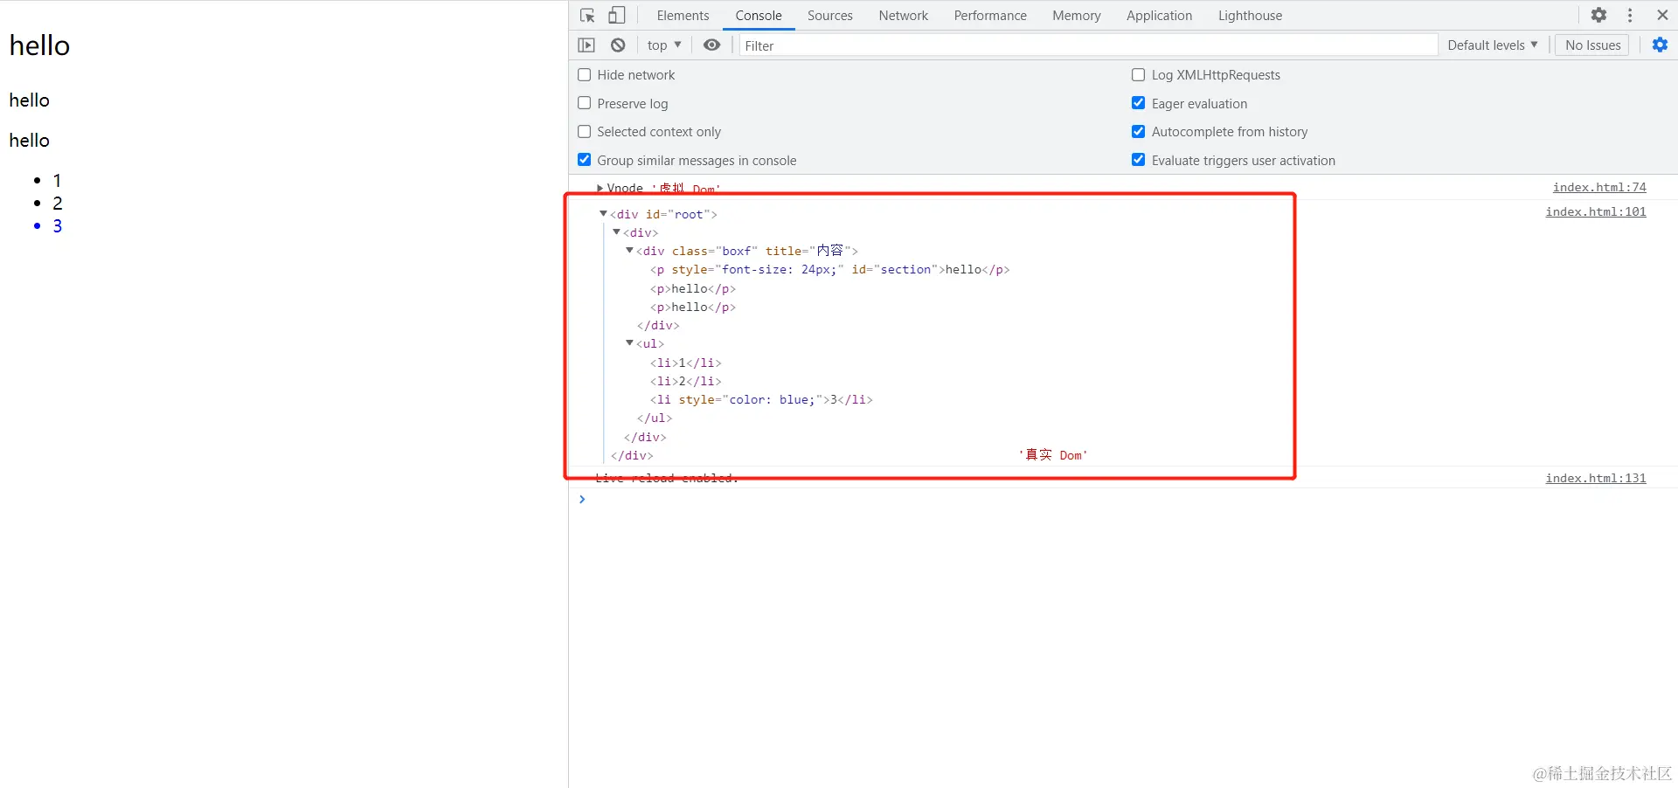Focus the console Filter field
Viewport: 1678px width, 788px height.
[1088, 45]
